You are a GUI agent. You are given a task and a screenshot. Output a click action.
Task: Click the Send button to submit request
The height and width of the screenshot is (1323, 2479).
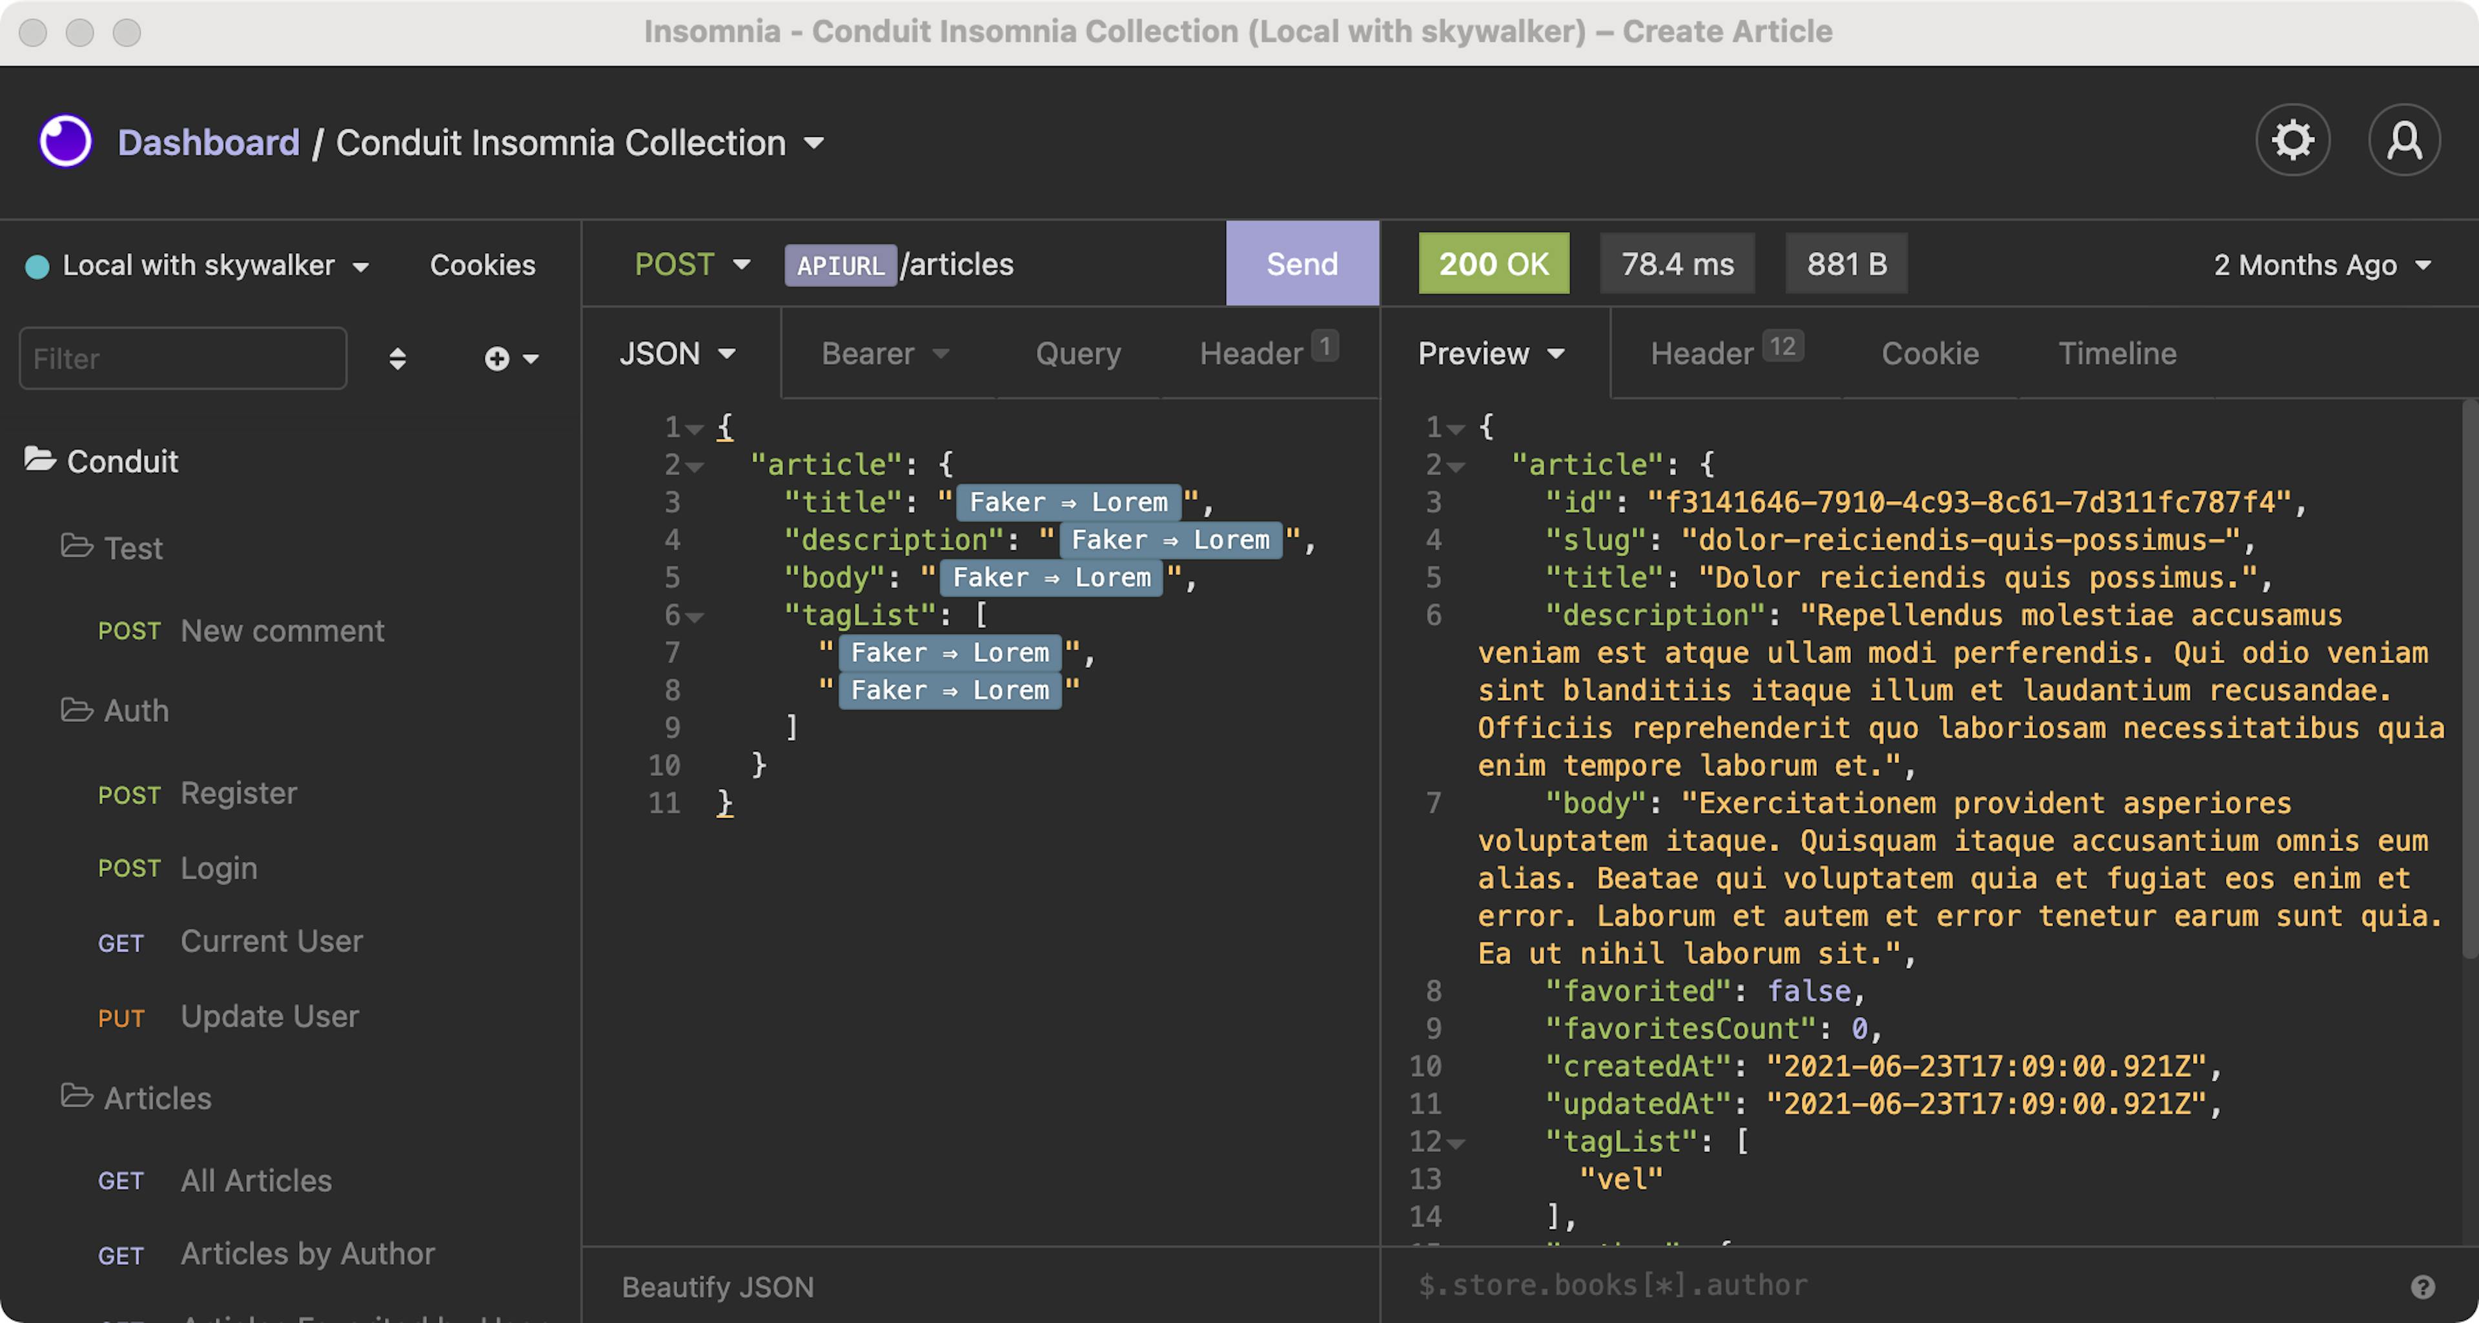pos(1303,264)
